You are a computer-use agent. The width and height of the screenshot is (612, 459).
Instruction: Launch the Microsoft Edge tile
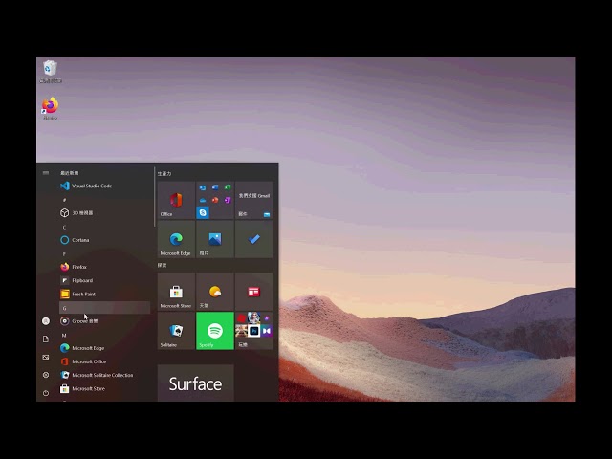176,239
